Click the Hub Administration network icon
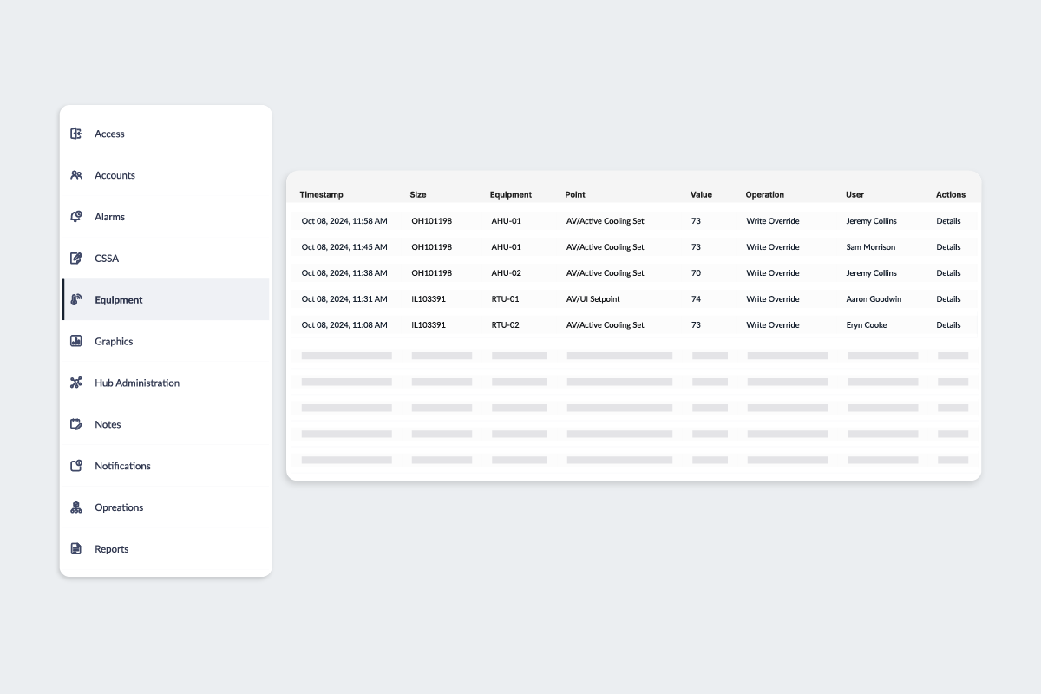 click(x=76, y=383)
